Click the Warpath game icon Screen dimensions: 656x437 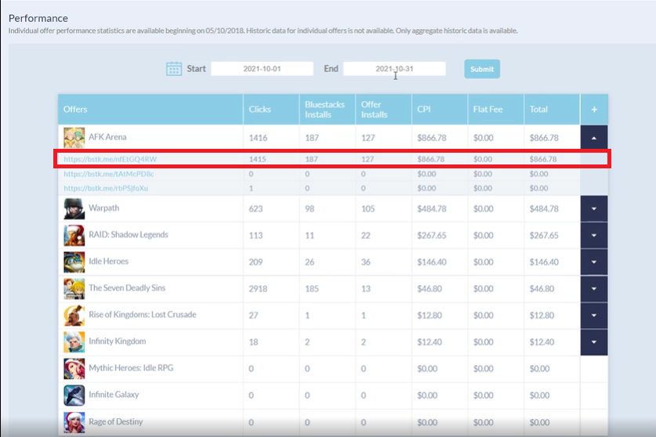[74, 208]
